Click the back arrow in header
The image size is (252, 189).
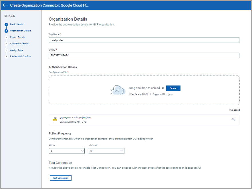pos(5,5)
